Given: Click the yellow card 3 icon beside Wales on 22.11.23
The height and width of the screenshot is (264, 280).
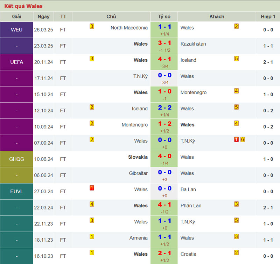Looking at the screenshot, I should [x=92, y=220].
